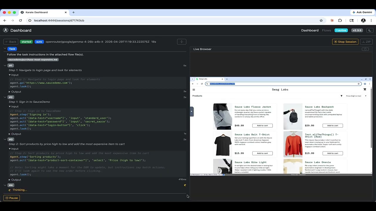Download session as ZIP
Screen dimensions: 376x211
pyautogui.click(x=366, y=42)
